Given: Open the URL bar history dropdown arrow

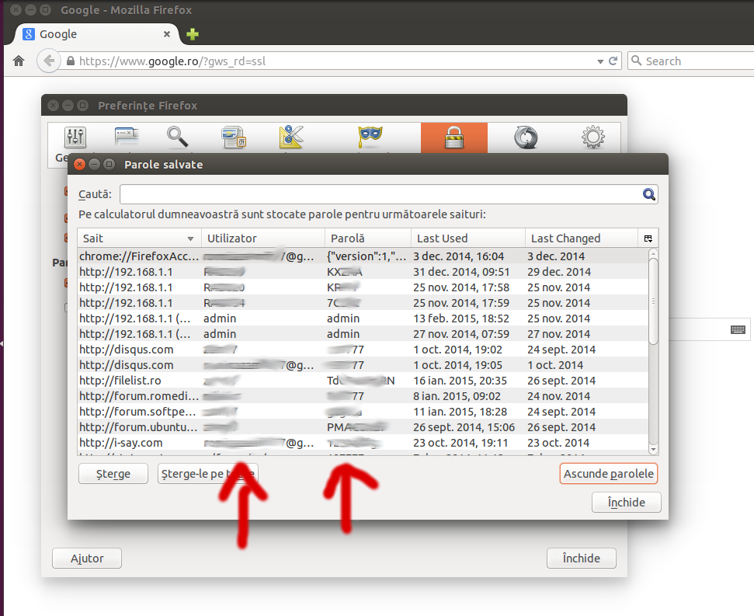Looking at the screenshot, I should click(600, 61).
